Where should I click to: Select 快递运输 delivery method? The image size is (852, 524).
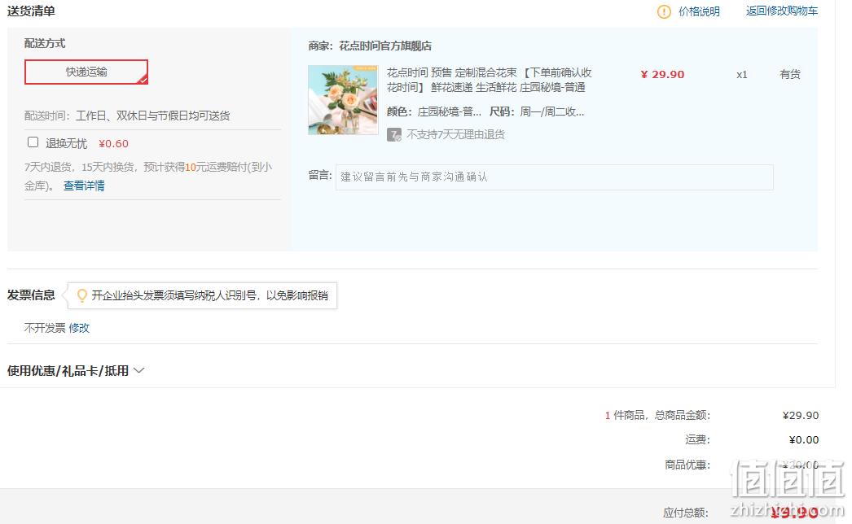(x=86, y=72)
